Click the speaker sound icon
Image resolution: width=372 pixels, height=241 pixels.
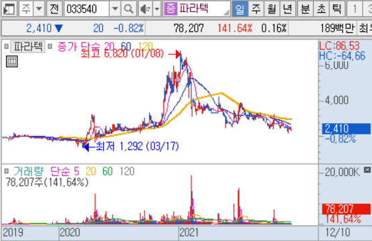[145, 9]
